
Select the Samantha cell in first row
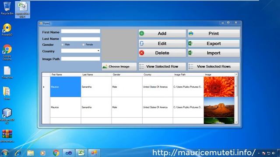tap(96, 87)
